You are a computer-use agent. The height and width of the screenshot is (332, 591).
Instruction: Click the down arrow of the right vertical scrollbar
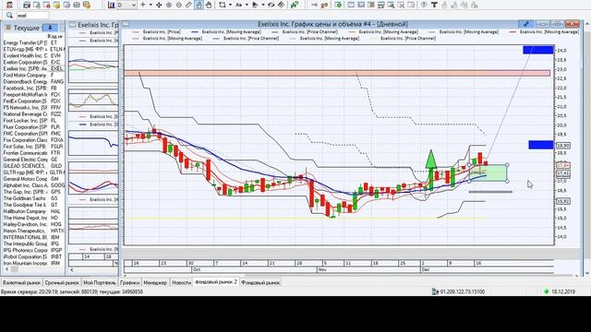[x=587, y=273]
